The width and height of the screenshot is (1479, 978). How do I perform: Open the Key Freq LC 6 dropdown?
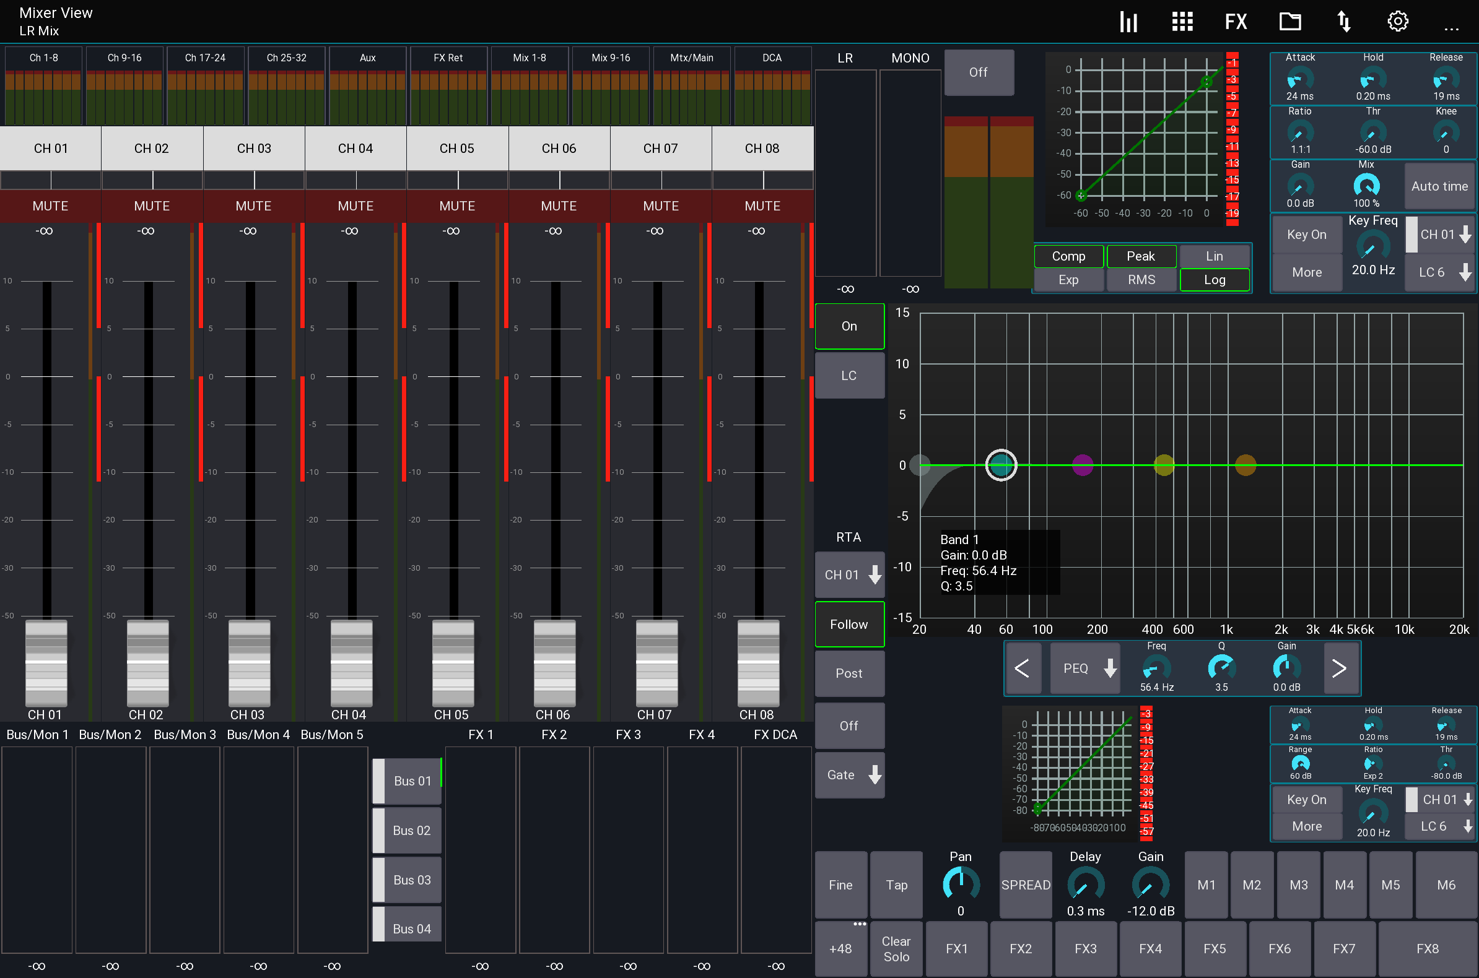1440,271
